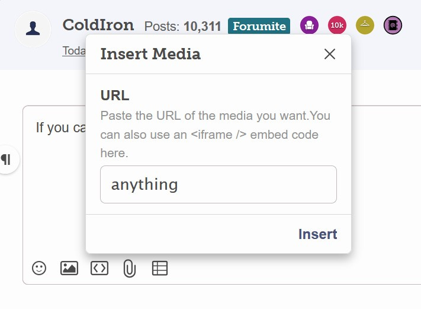The height and width of the screenshot is (309, 421).
Task: Click the Today timestamp link
Action: point(74,51)
